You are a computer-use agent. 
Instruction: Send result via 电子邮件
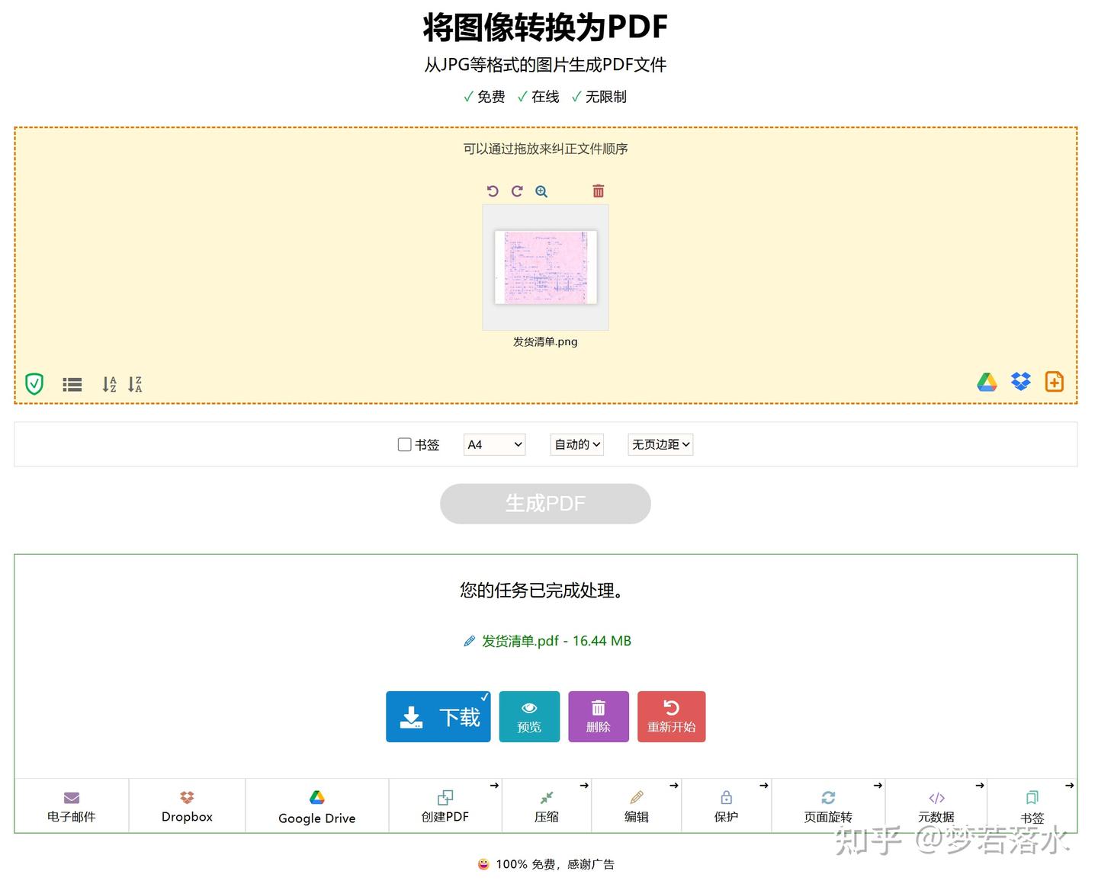tap(72, 806)
